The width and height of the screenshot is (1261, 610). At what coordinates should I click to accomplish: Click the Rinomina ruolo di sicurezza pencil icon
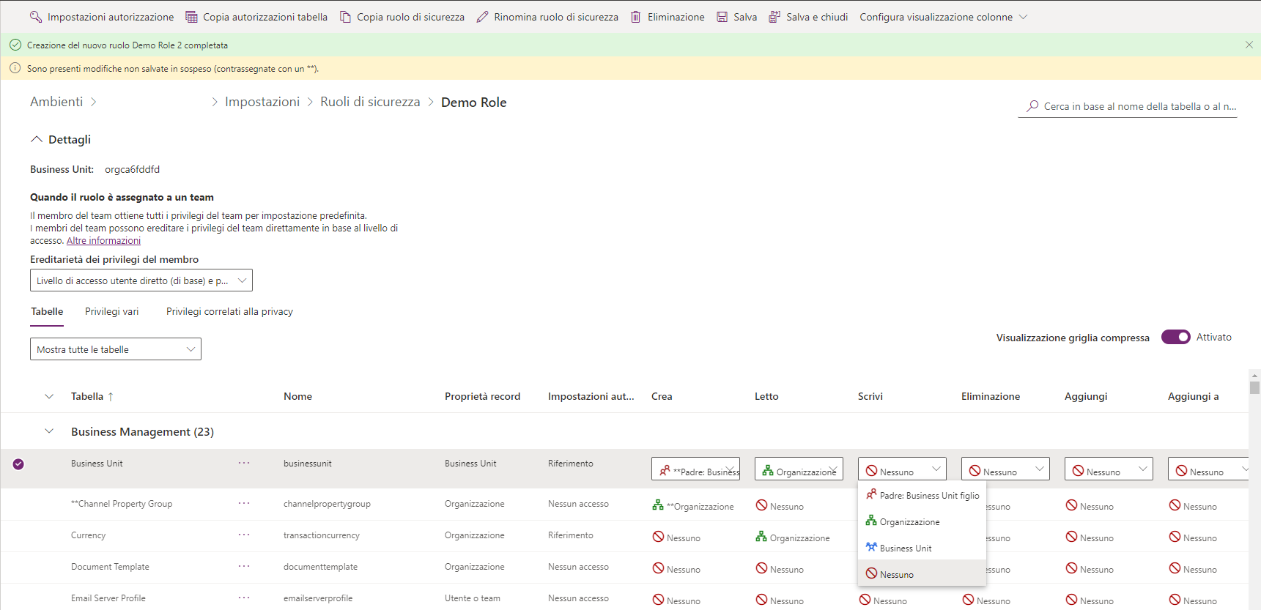(482, 17)
